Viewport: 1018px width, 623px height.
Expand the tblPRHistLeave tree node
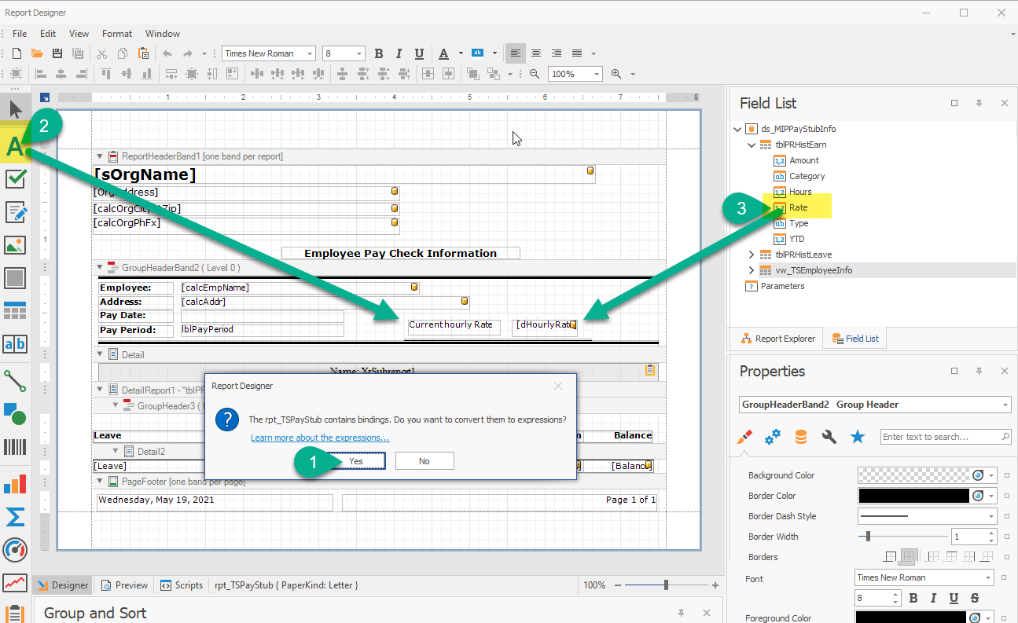pyautogui.click(x=752, y=255)
